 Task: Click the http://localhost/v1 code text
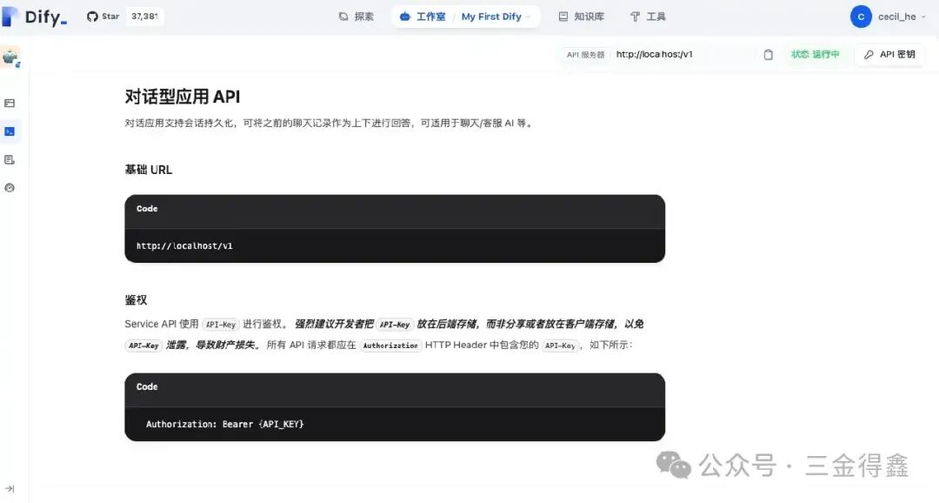pyautogui.click(x=184, y=245)
